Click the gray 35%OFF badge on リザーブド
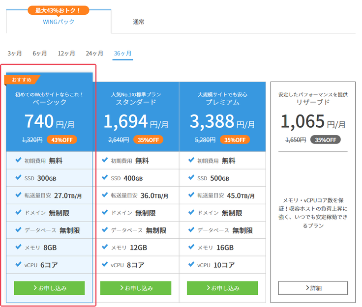 click(325, 140)
